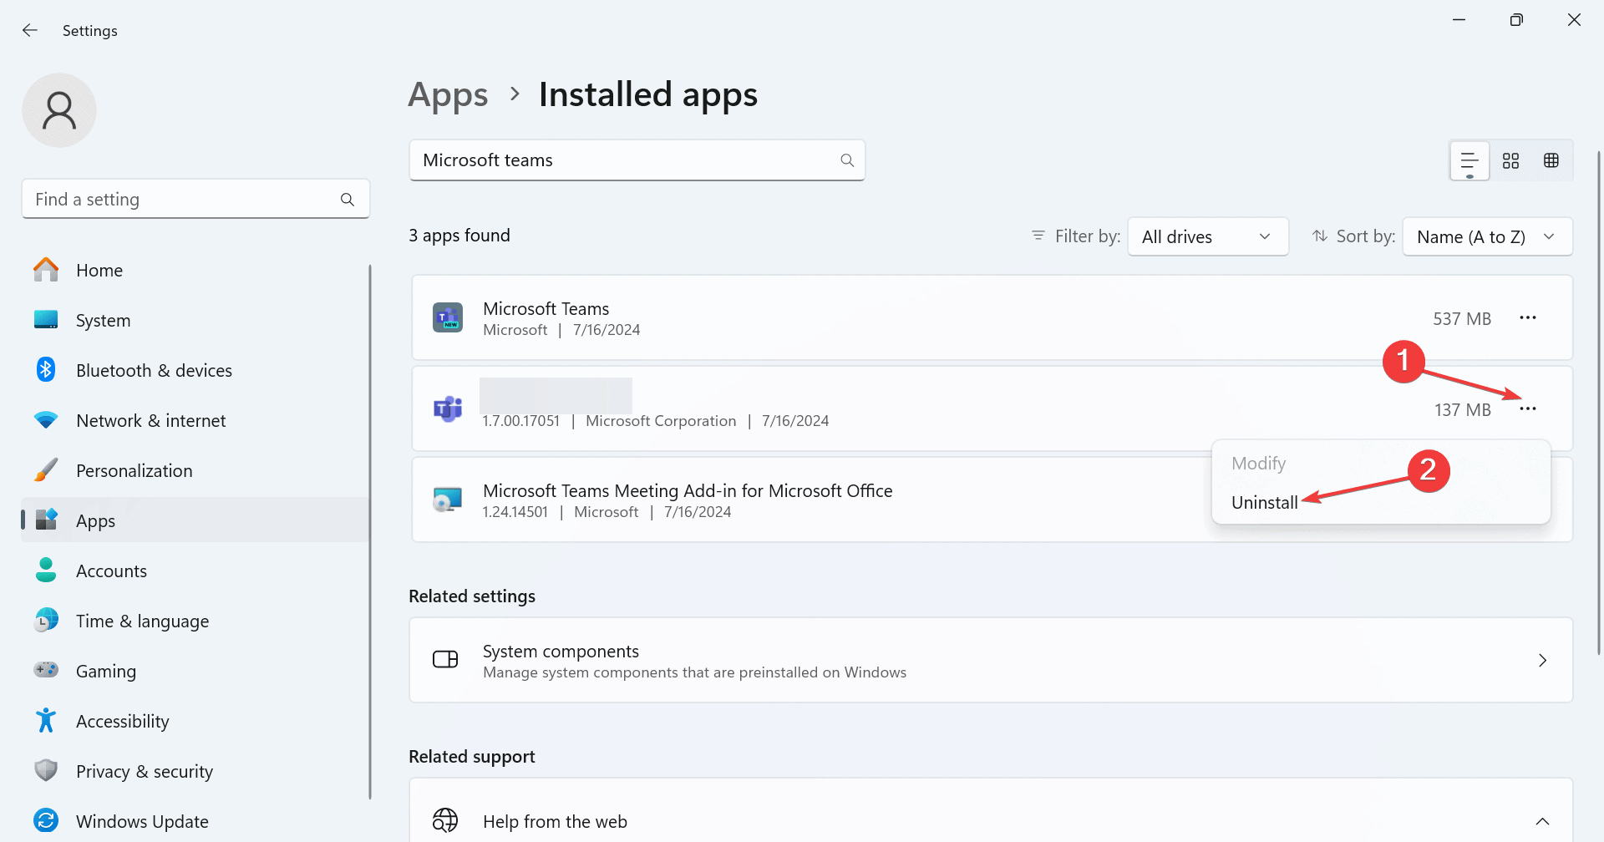Screen dimensions: 1604x842
Task: Click the Microsoft Teams (new) app icon
Action: coord(448,317)
